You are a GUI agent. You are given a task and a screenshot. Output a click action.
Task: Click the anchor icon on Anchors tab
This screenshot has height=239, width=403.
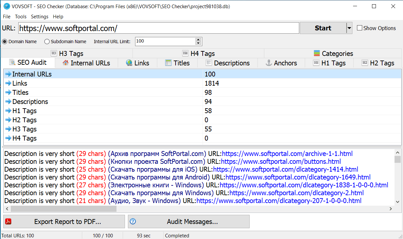(269, 63)
